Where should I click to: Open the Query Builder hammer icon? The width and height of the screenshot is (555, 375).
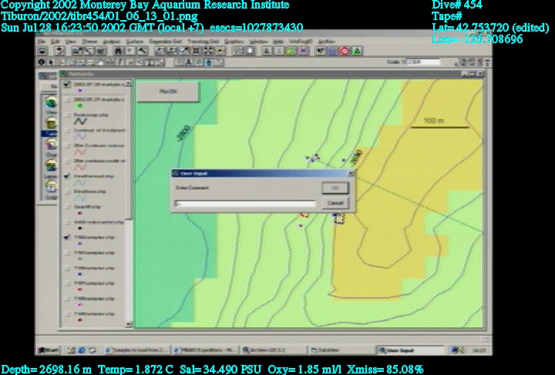click(143, 51)
